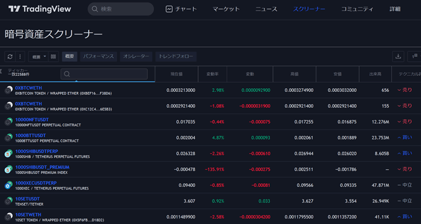Open the 1日 interval dropdown
Viewport: 421px width, 224px height.
click(415, 57)
